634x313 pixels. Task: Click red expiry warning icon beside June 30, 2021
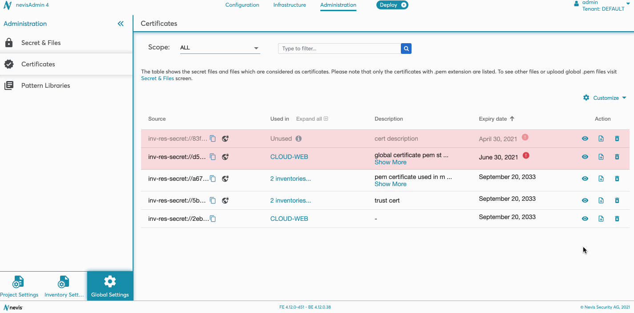click(x=526, y=156)
